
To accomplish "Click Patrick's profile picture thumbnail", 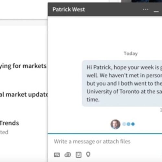I will point(115,124).
